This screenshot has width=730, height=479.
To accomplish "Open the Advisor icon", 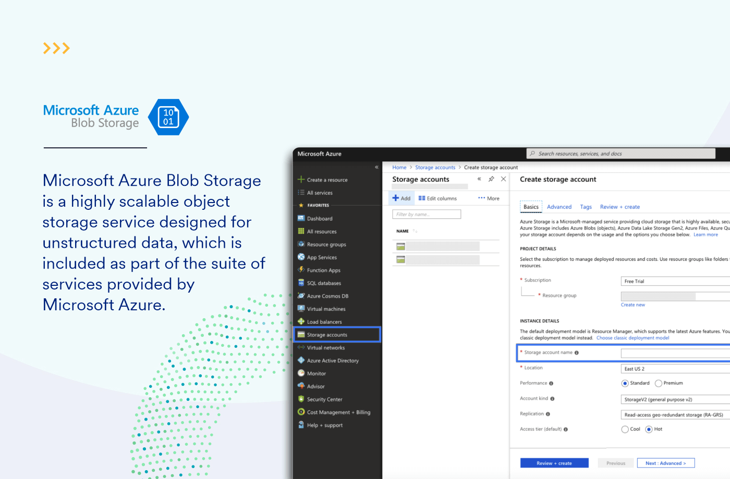I will click(x=301, y=386).
